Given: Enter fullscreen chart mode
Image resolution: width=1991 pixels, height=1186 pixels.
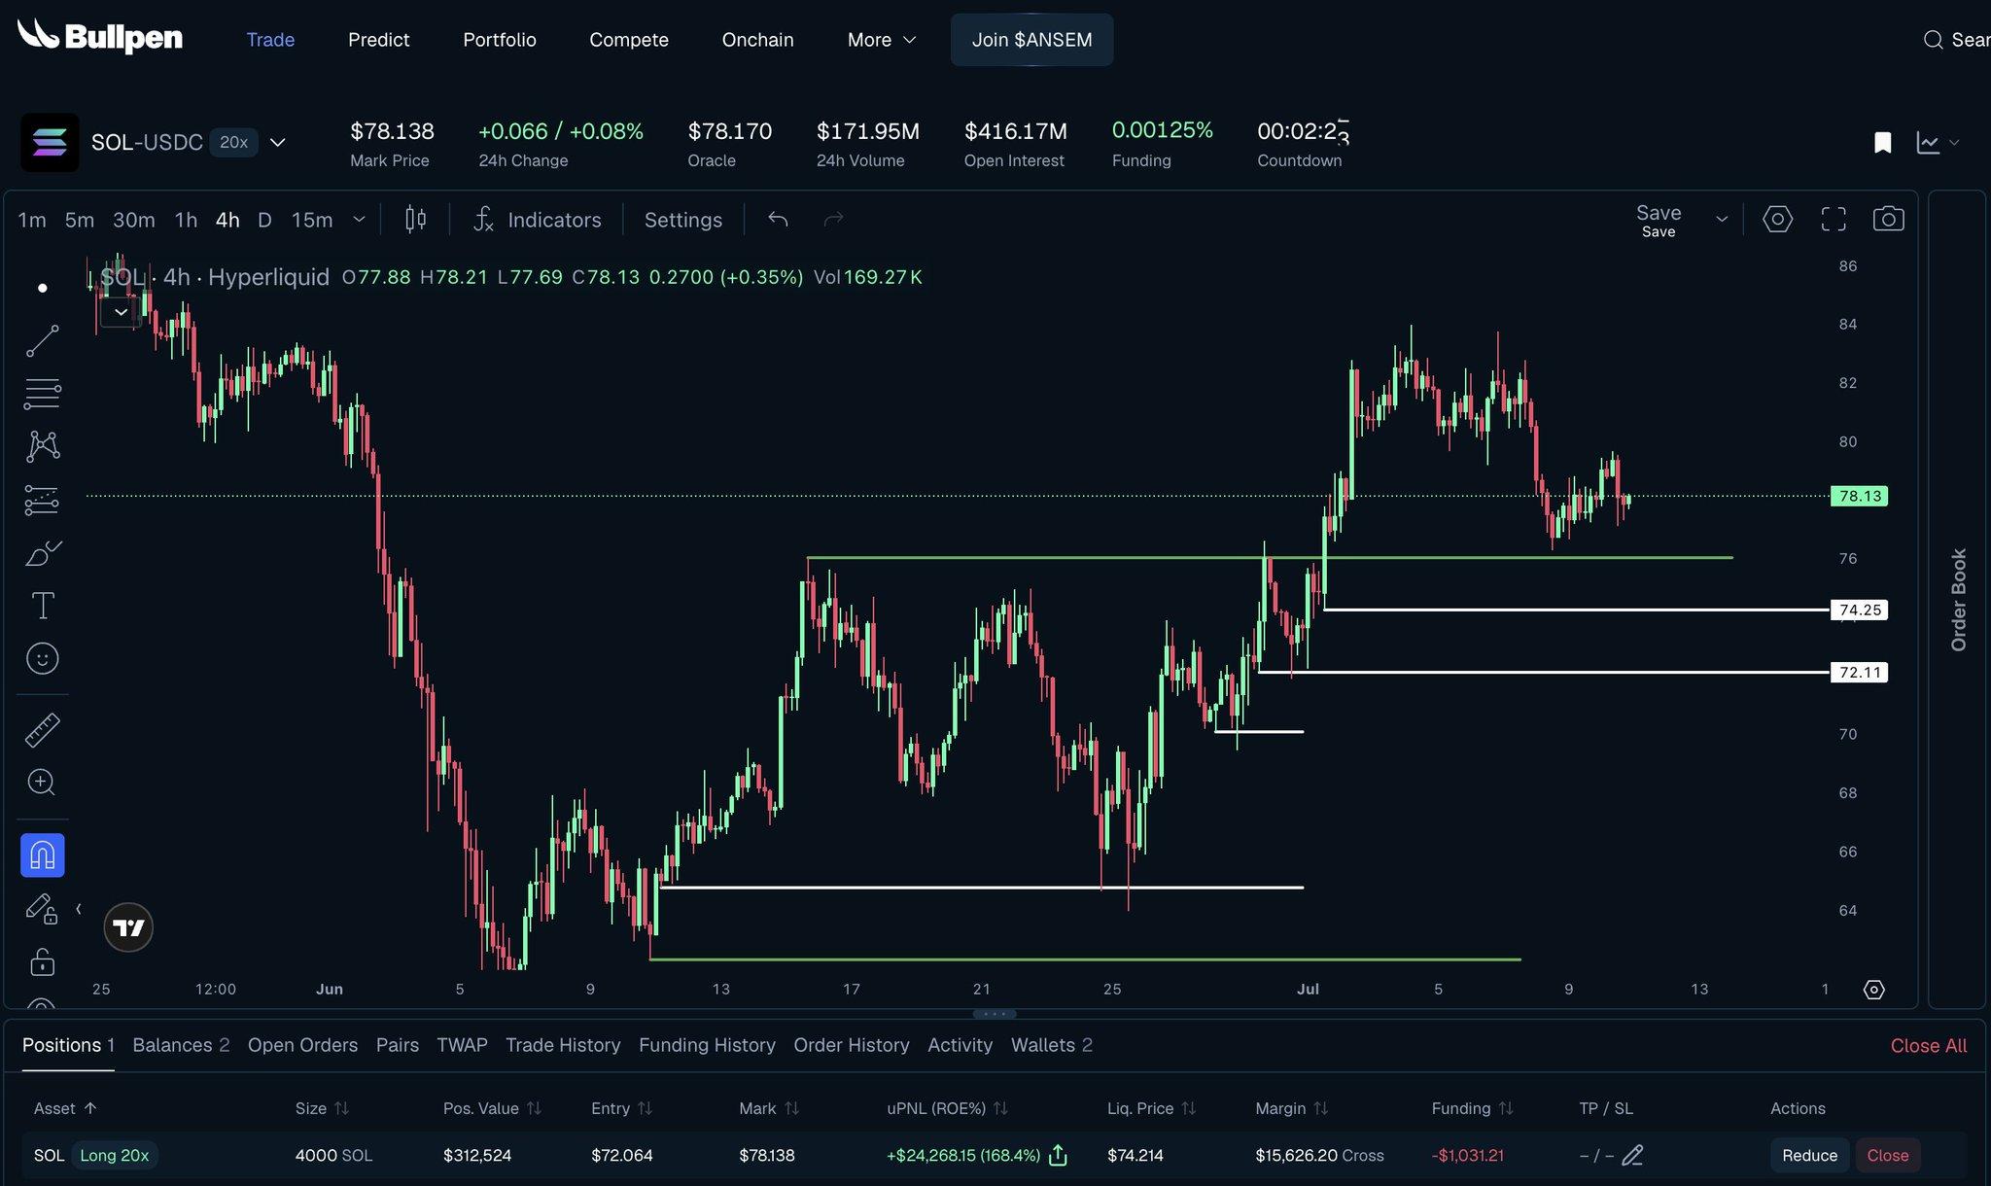Looking at the screenshot, I should tap(1834, 219).
